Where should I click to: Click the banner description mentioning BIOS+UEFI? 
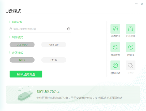point(79,98)
